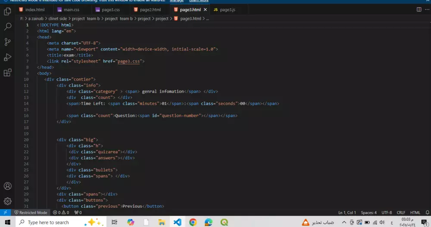The image size is (431, 227).
Task: Expand the page3.html breadcrumb item
Action: tap(191, 19)
